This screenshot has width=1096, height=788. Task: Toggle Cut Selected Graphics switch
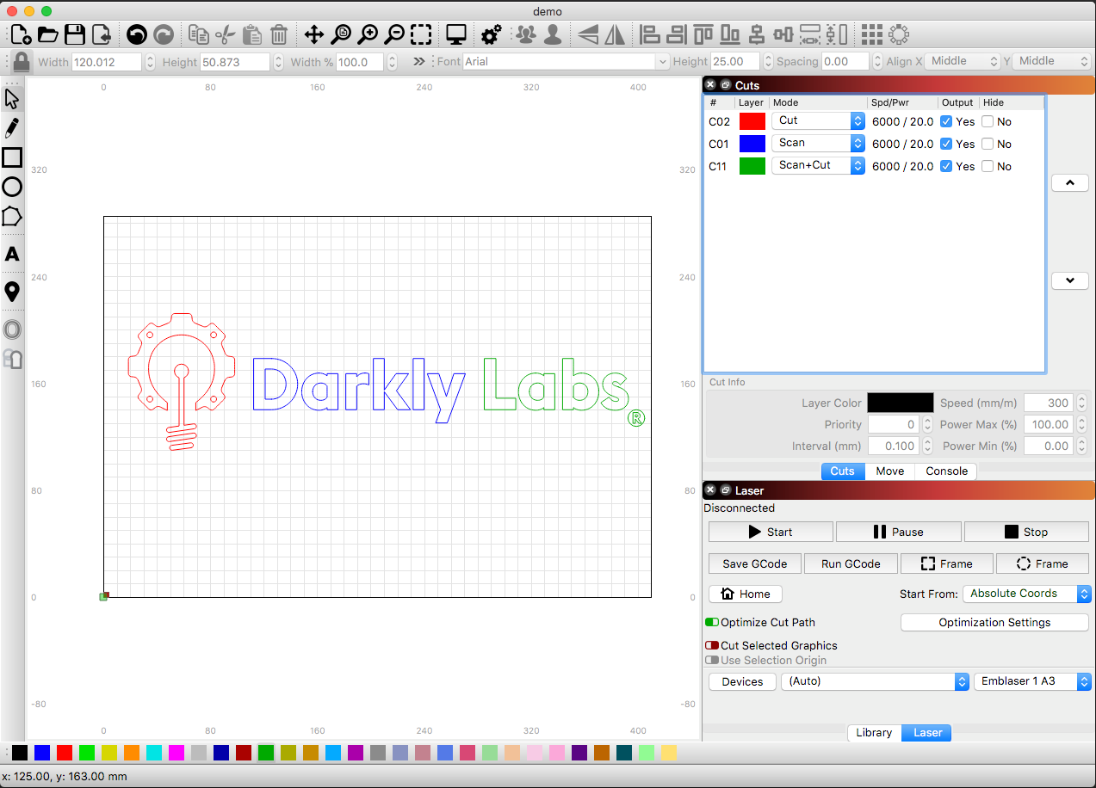click(x=712, y=645)
